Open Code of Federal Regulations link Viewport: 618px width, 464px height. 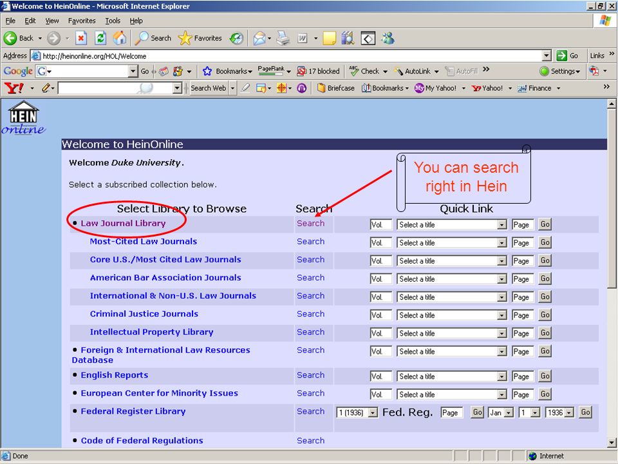click(x=142, y=441)
